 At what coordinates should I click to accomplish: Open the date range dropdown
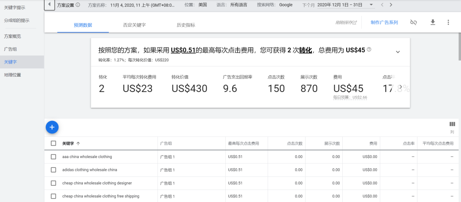tap(371, 5)
